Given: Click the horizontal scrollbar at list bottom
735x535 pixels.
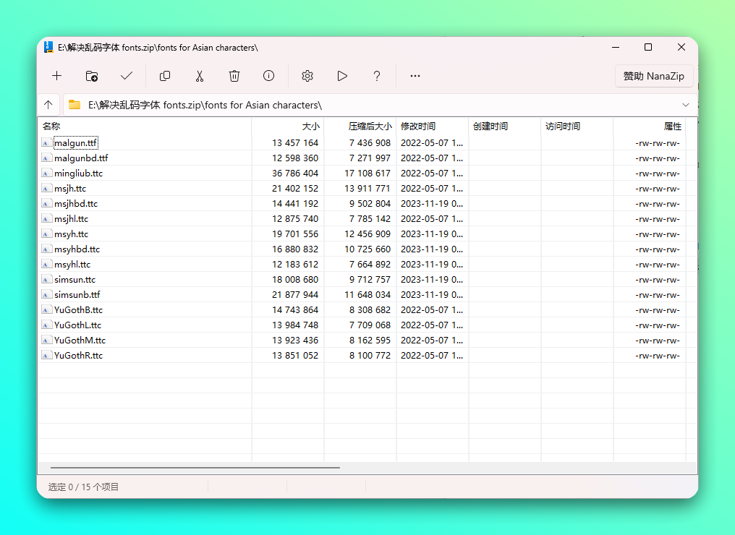Looking at the screenshot, I should pyautogui.click(x=195, y=468).
